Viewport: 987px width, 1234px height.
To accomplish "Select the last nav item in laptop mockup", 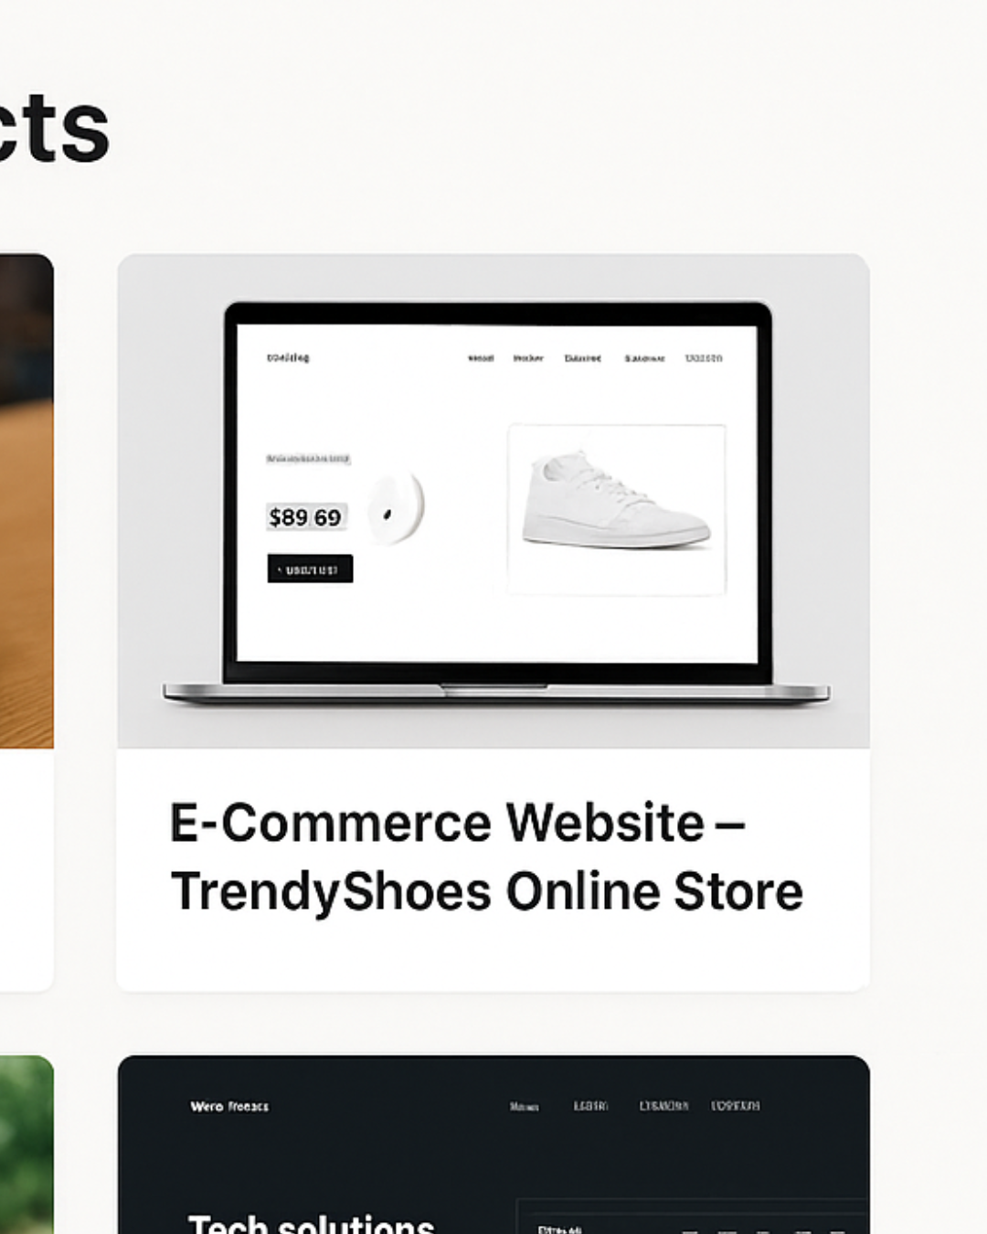I will pos(704,358).
